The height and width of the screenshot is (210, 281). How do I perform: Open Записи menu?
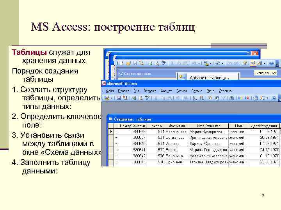[181, 91]
